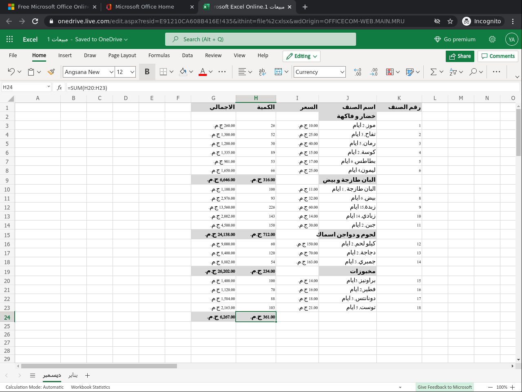Open the File menu
Screen dimensions: 522x392
click(13, 56)
